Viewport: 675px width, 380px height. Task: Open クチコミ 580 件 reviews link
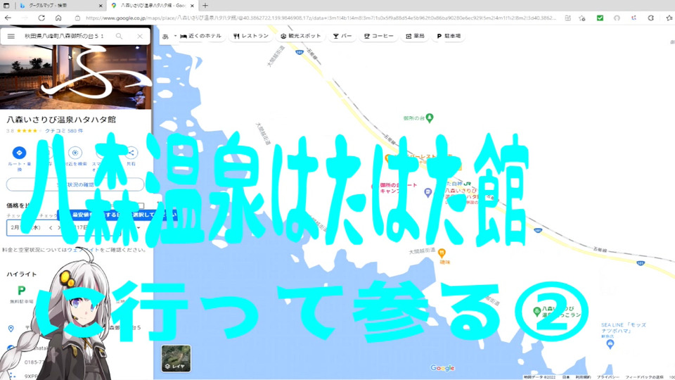(64, 131)
